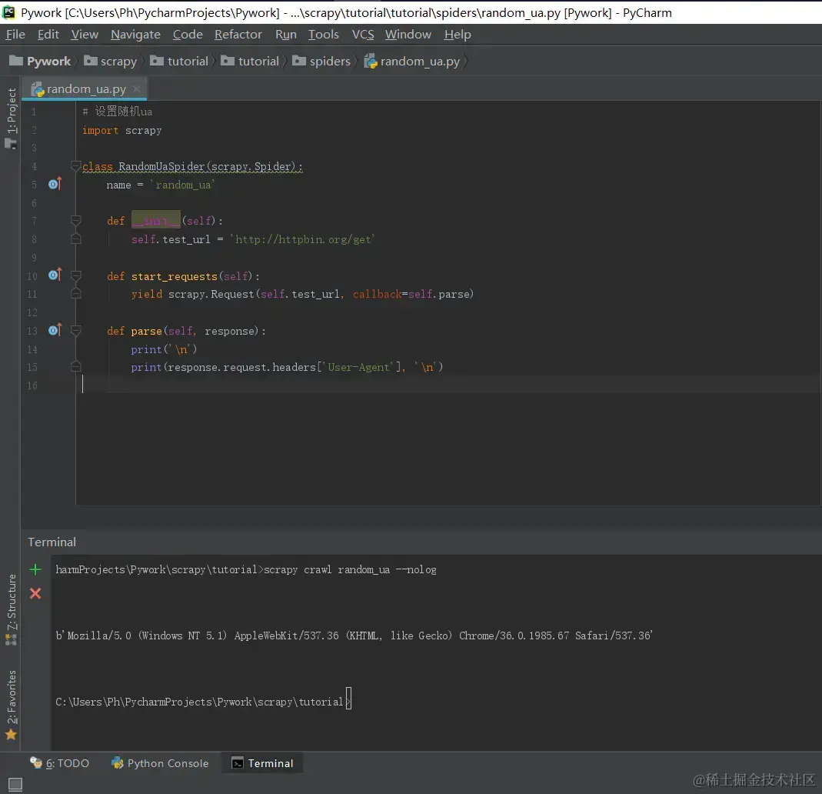Click the Chinese comment on line 1
This screenshot has height=794, width=822.
[118, 112]
